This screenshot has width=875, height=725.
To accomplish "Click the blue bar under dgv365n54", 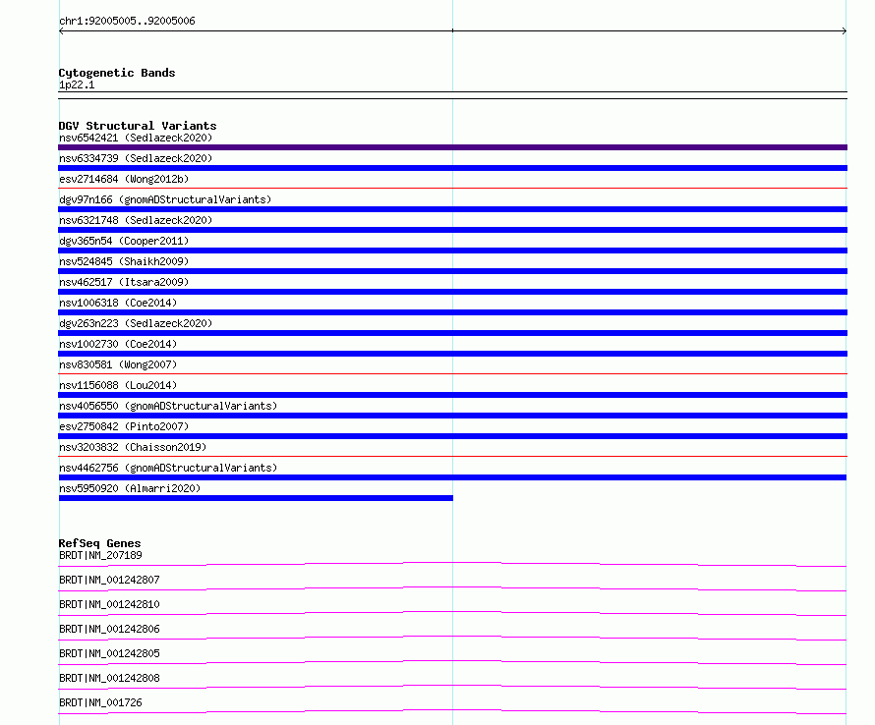I will coord(452,251).
